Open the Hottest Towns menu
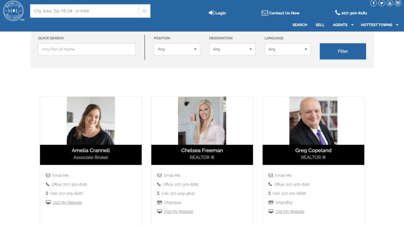Image resolution: width=404 pixels, height=225 pixels. pos(379,25)
